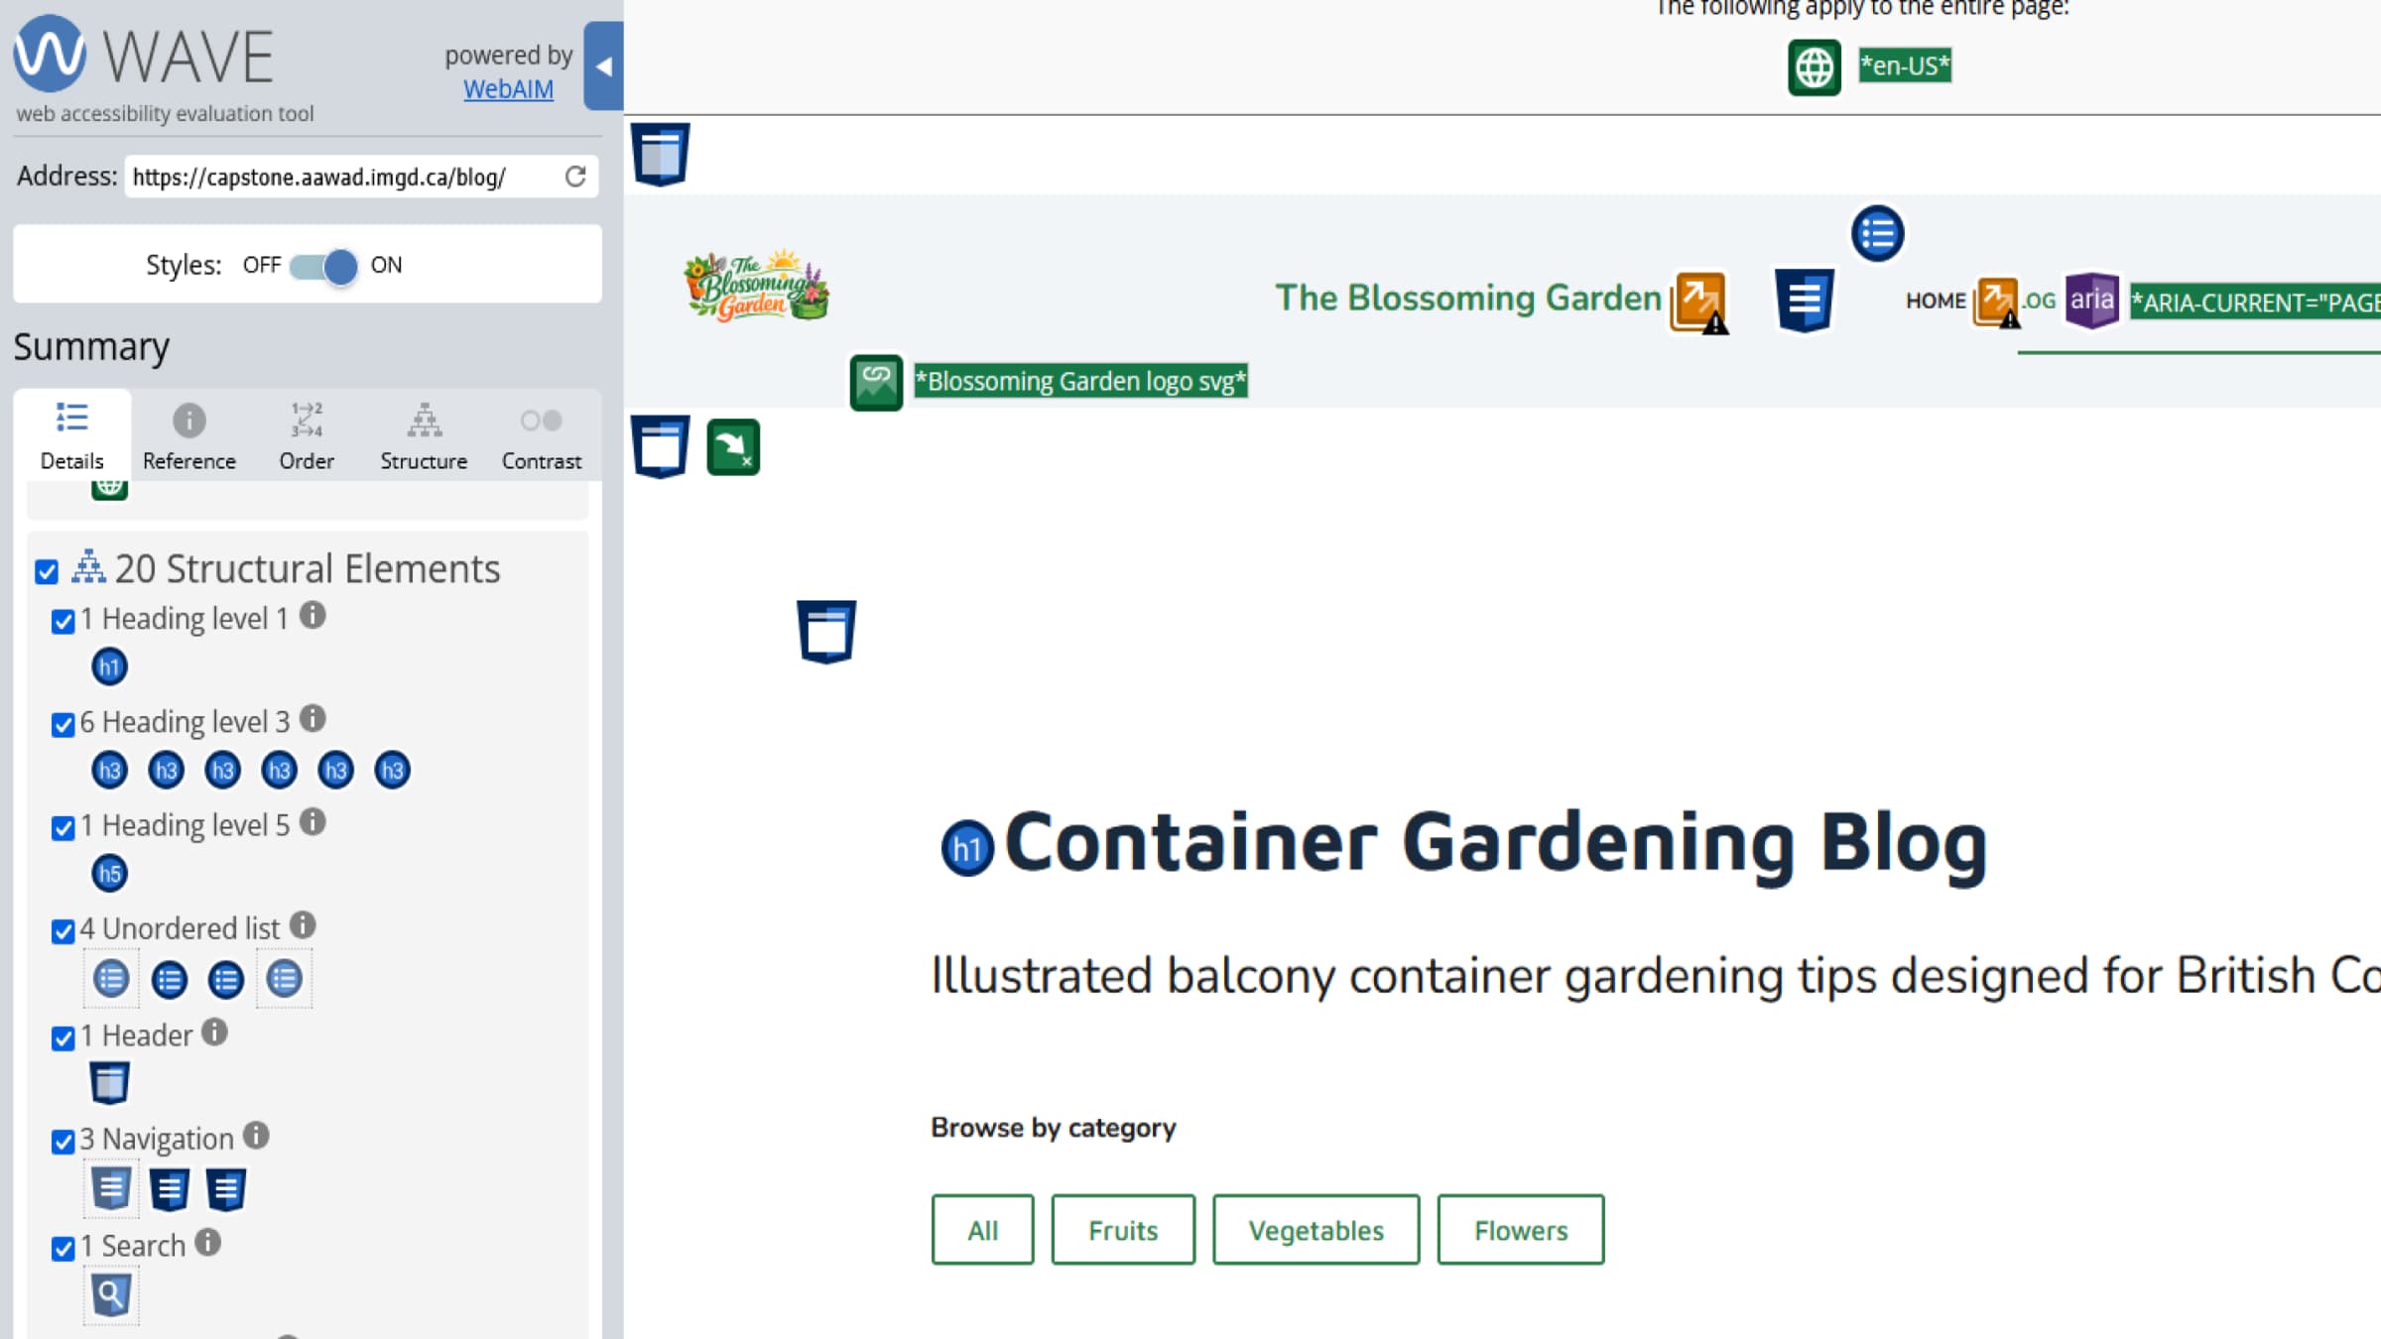Uncheck the 6 Heading level 3 checkbox
This screenshot has width=2381, height=1339.
point(63,725)
